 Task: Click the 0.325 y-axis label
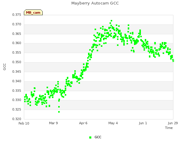coord(17,109)
